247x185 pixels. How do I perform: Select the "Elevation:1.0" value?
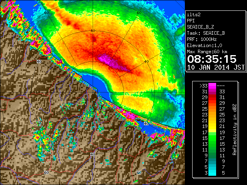click(205, 45)
